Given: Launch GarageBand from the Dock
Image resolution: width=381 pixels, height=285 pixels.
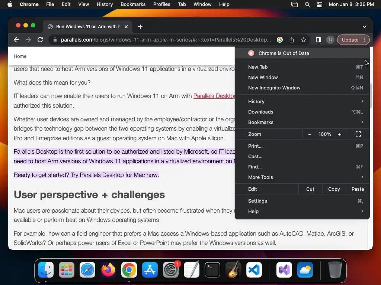Looking at the screenshot, I should pos(233,270).
